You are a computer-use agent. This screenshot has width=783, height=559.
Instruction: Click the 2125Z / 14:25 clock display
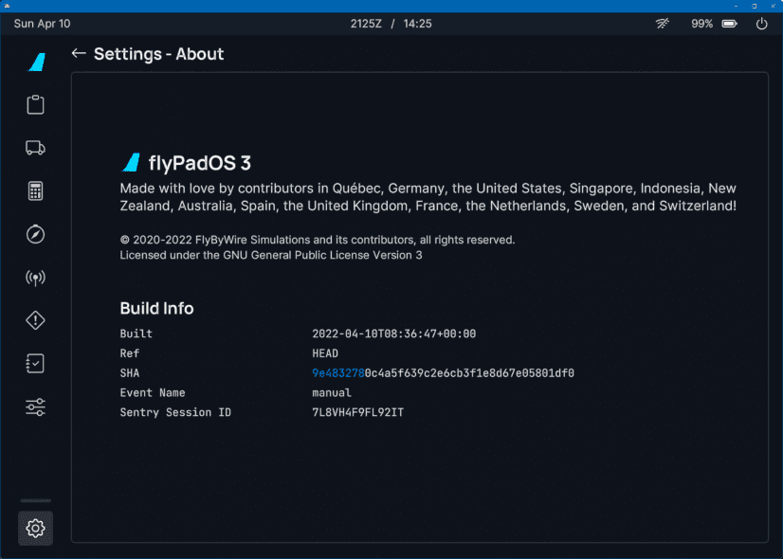tap(391, 24)
